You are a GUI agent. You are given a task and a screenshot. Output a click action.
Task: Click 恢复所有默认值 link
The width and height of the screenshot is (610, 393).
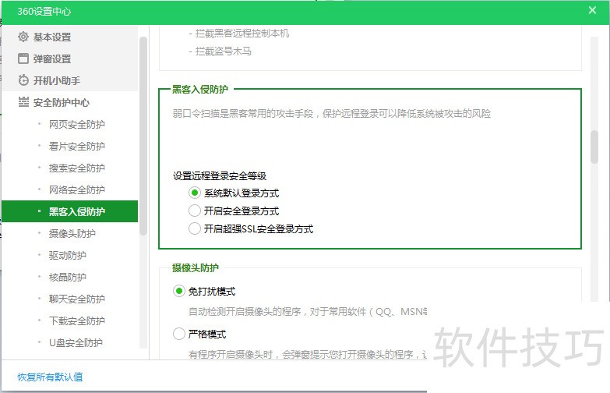click(x=50, y=377)
